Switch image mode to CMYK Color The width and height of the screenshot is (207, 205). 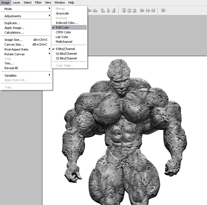[x=69, y=32]
